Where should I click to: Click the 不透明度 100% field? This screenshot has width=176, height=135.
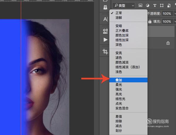167,14
